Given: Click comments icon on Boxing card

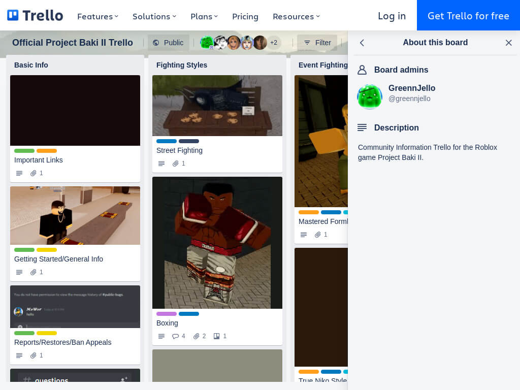Looking at the screenshot, I should (x=175, y=336).
